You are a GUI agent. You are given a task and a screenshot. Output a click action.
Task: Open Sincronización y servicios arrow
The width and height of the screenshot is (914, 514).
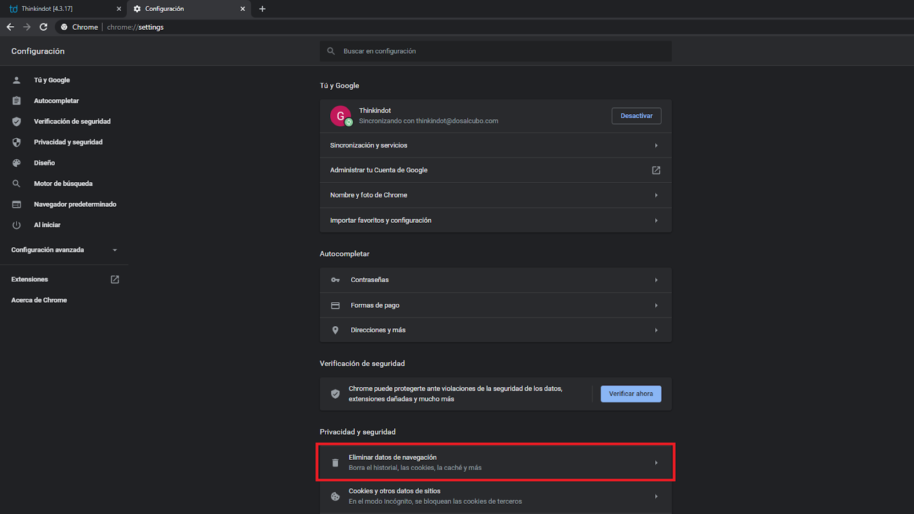point(656,146)
